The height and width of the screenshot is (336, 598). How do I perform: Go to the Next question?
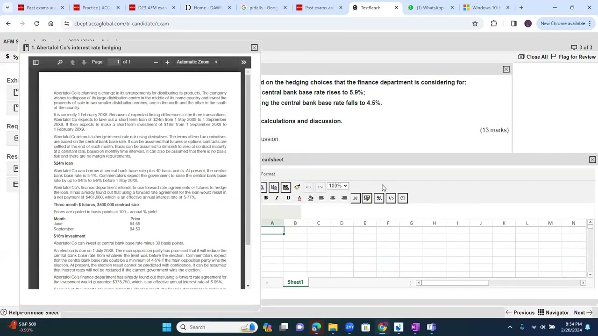(x=583, y=313)
